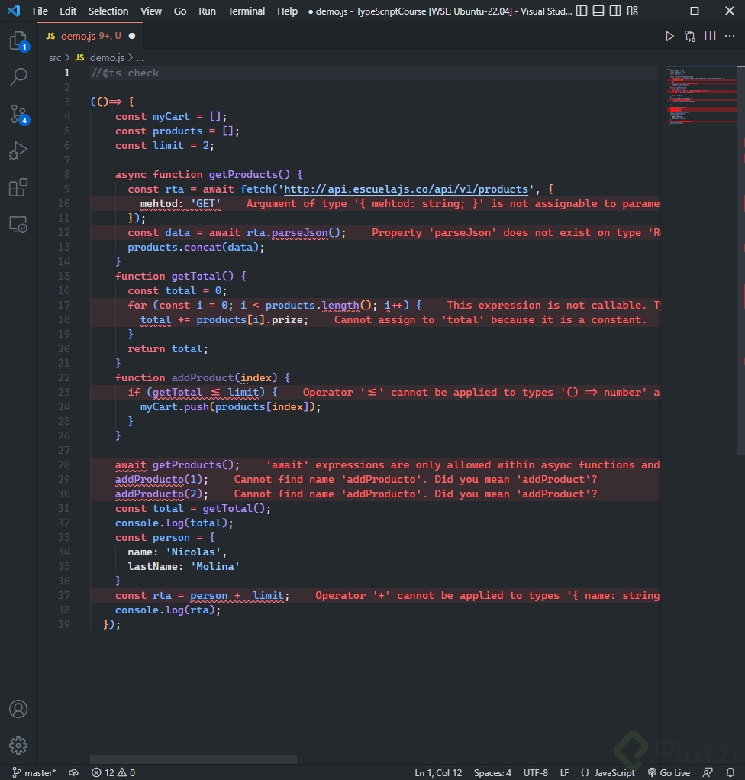Change indentation via Spaces: 4
The image size is (745, 780).
coord(492,772)
